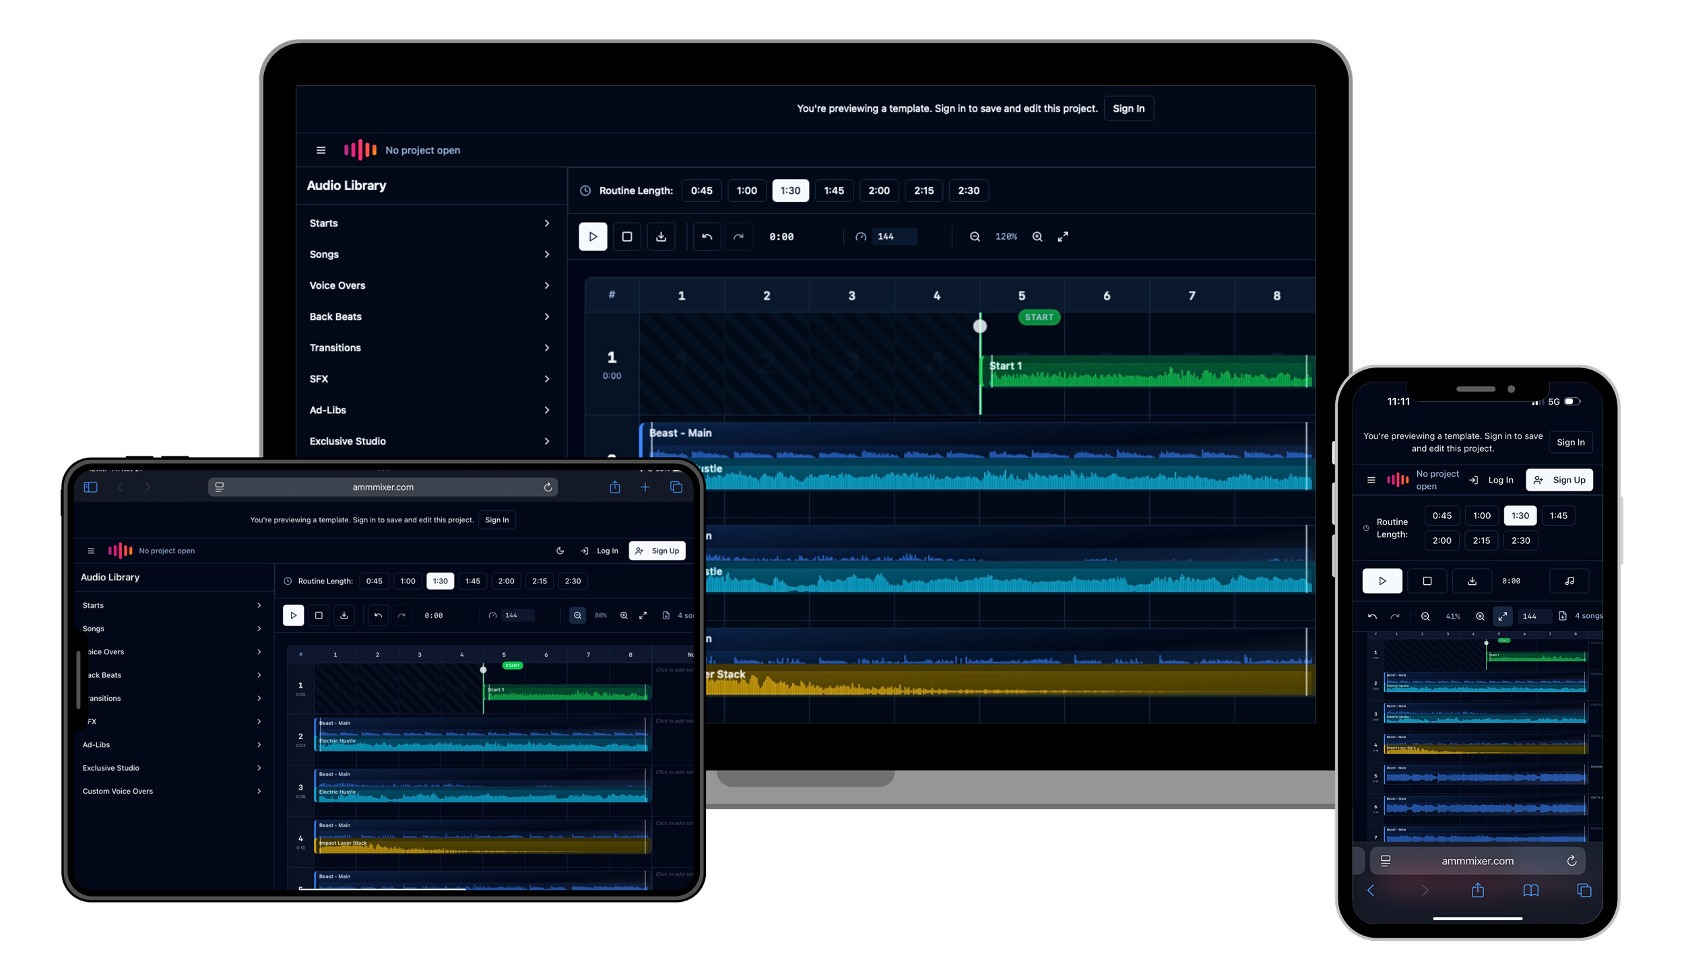Screen dimensions: 1684x974
Task: Select 2:00 routine length on the laptop
Action: point(878,190)
